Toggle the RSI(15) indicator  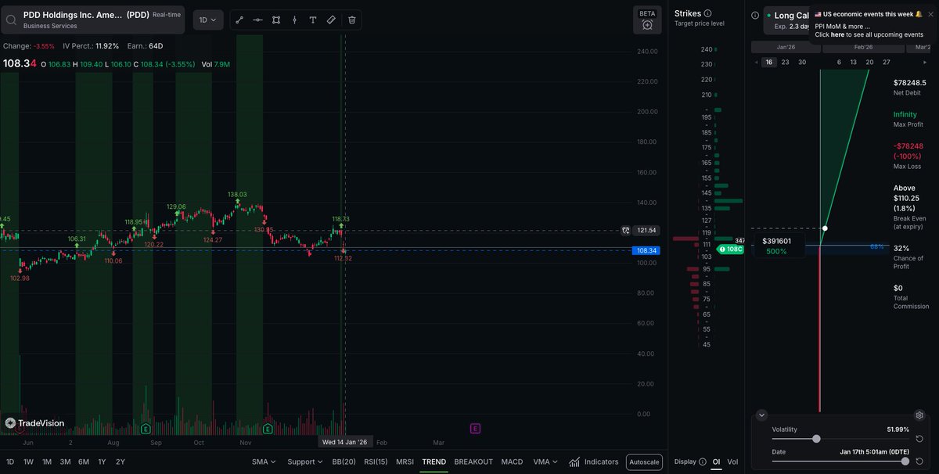pos(376,461)
